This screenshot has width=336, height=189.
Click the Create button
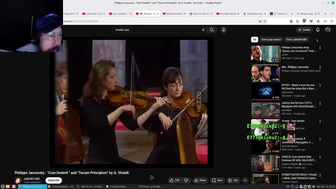click(304, 30)
